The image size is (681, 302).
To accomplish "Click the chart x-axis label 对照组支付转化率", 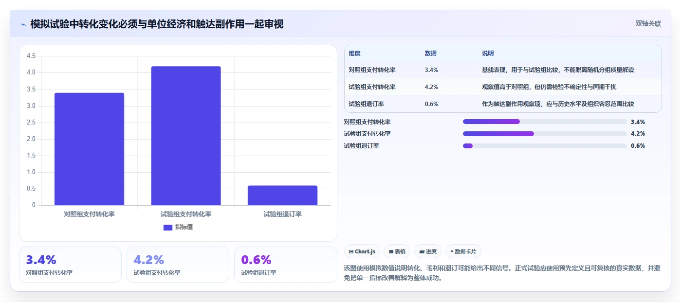I will pyautogui.click(x=89, y=214).
